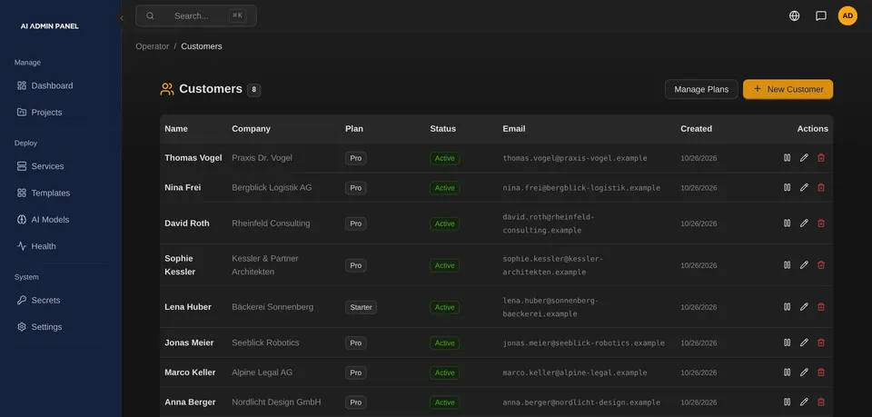Click the Company column header

[x=251, y=128]
